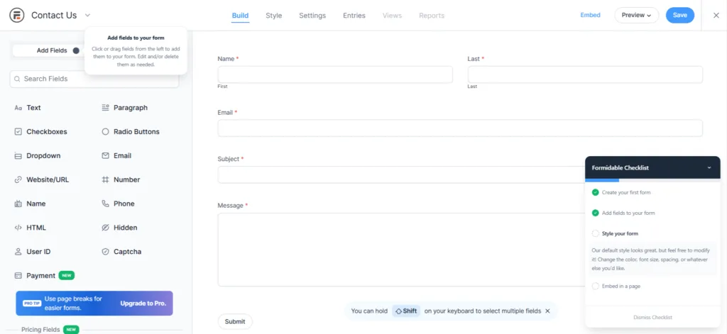Viewport: 727px width, 334px height.
Task: Add the Captcha field
Action: click(x=121, y=252)
